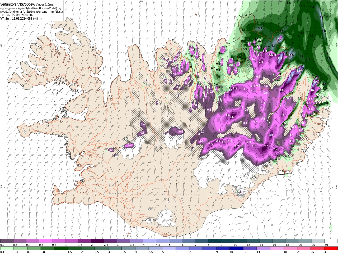Click the 'IT: Sun. 15. 09. 2024 00Z' initial time line
The width and height of the screenshot is (338, 254).
point(17,15)
